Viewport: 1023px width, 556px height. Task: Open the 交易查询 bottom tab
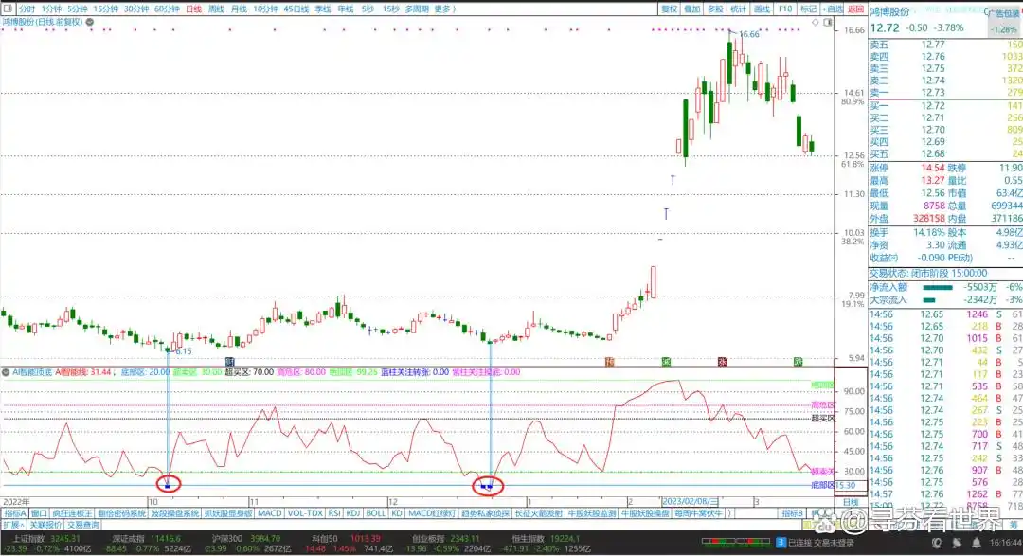coord(82,524)
